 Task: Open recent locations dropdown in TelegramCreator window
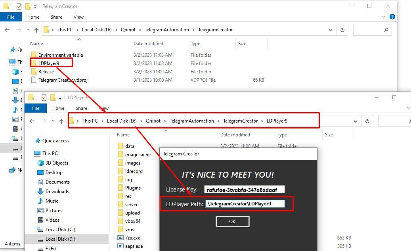tap(28, 30)
